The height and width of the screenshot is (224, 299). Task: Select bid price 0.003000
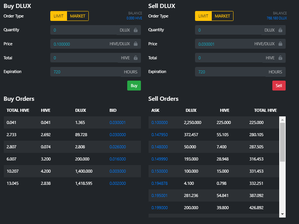tap(118, 171)
